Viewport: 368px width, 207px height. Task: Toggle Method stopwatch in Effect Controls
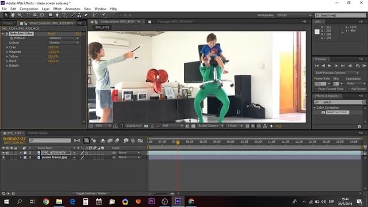point(11,39)
